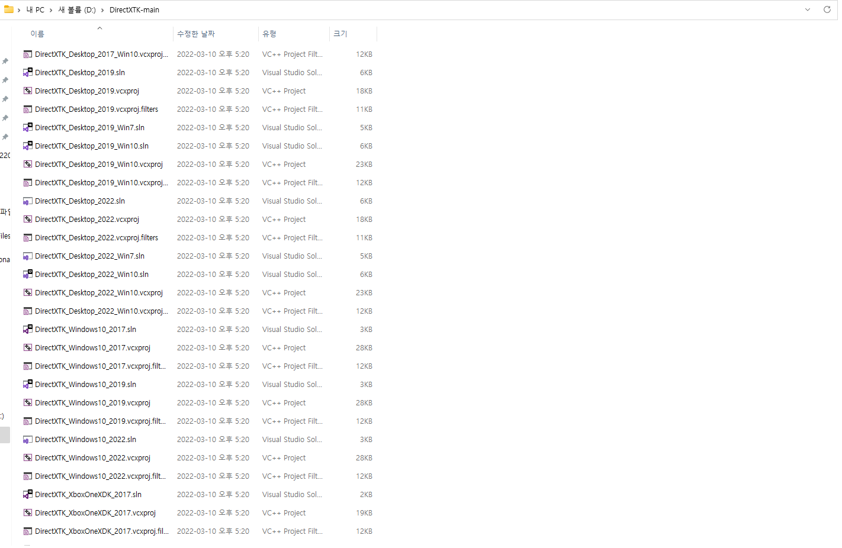Click the DirectXTK_Desktop_2019.vcxproj.filters file icon
Viewport: 842px width, 548px height.
pyautogui.click(x=28, y=109)
